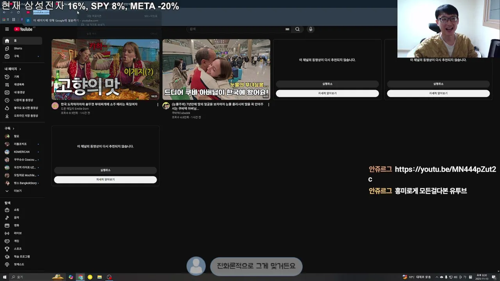Open 스포츠 in the explore section
This screenshot has height=281, width=500.
tap(22, 249)
